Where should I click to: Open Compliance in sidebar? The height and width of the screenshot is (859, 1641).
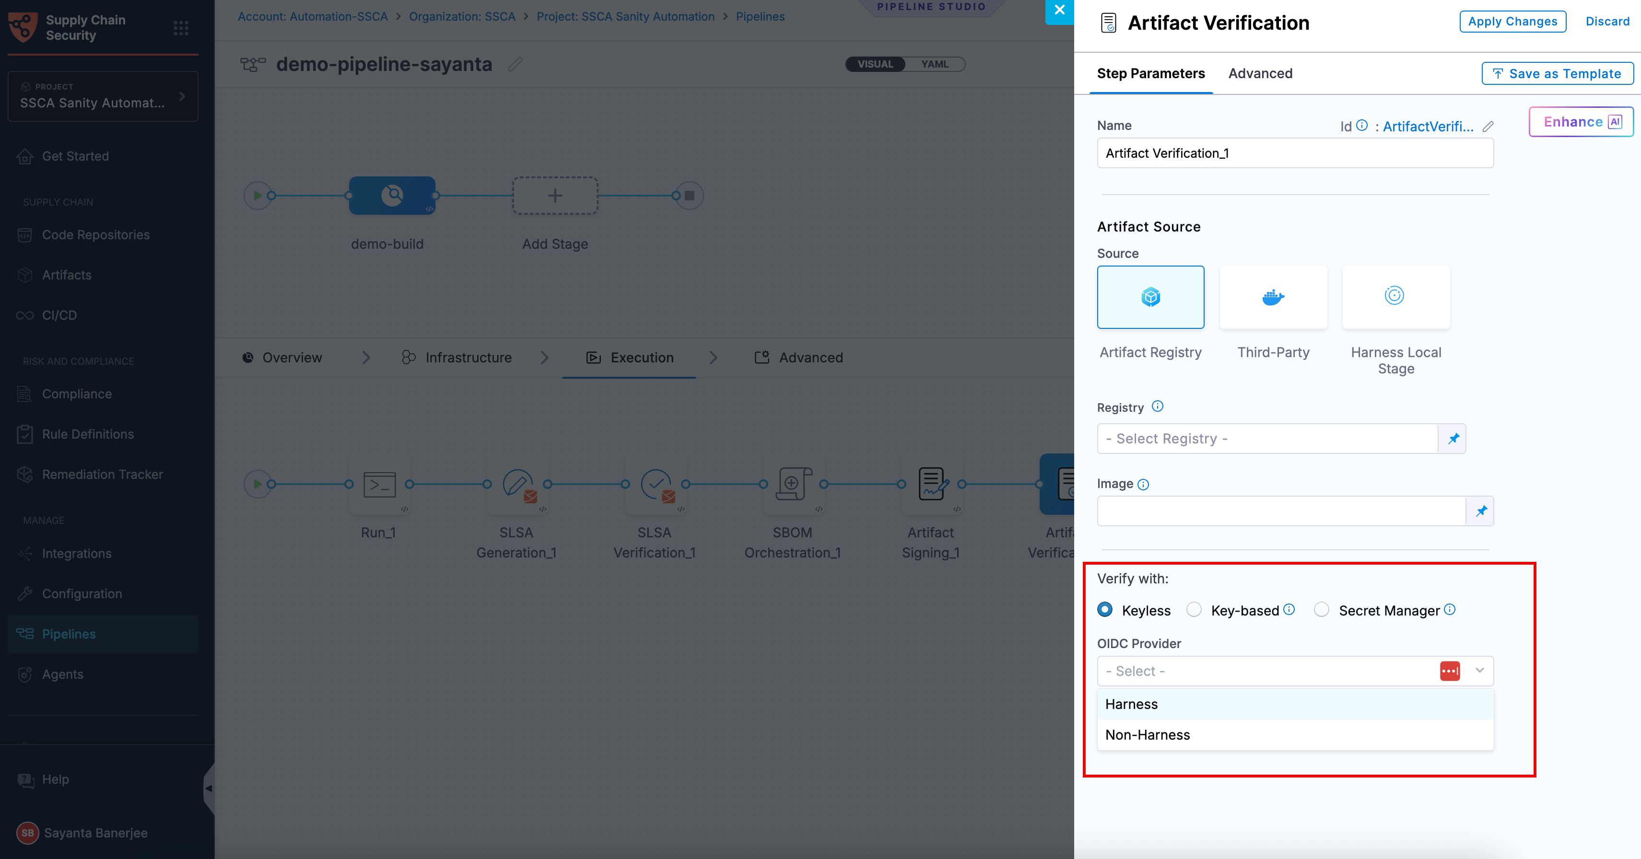76,394
